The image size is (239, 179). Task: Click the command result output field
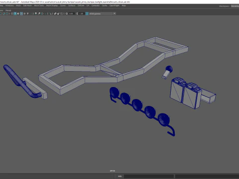pos(207,176)
